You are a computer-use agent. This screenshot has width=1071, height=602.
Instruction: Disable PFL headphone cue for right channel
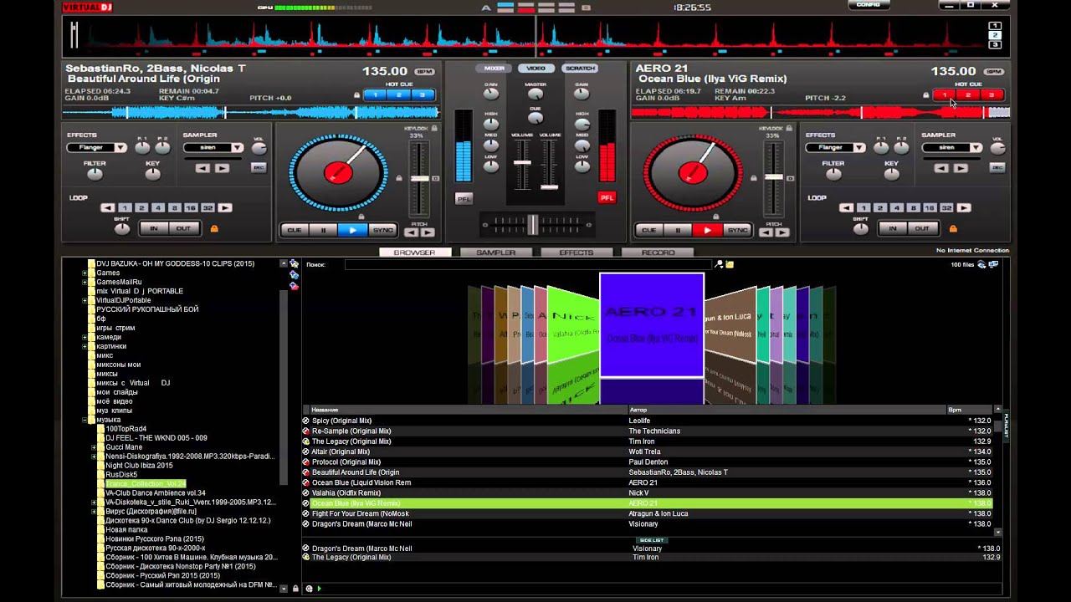coord(607,198)
